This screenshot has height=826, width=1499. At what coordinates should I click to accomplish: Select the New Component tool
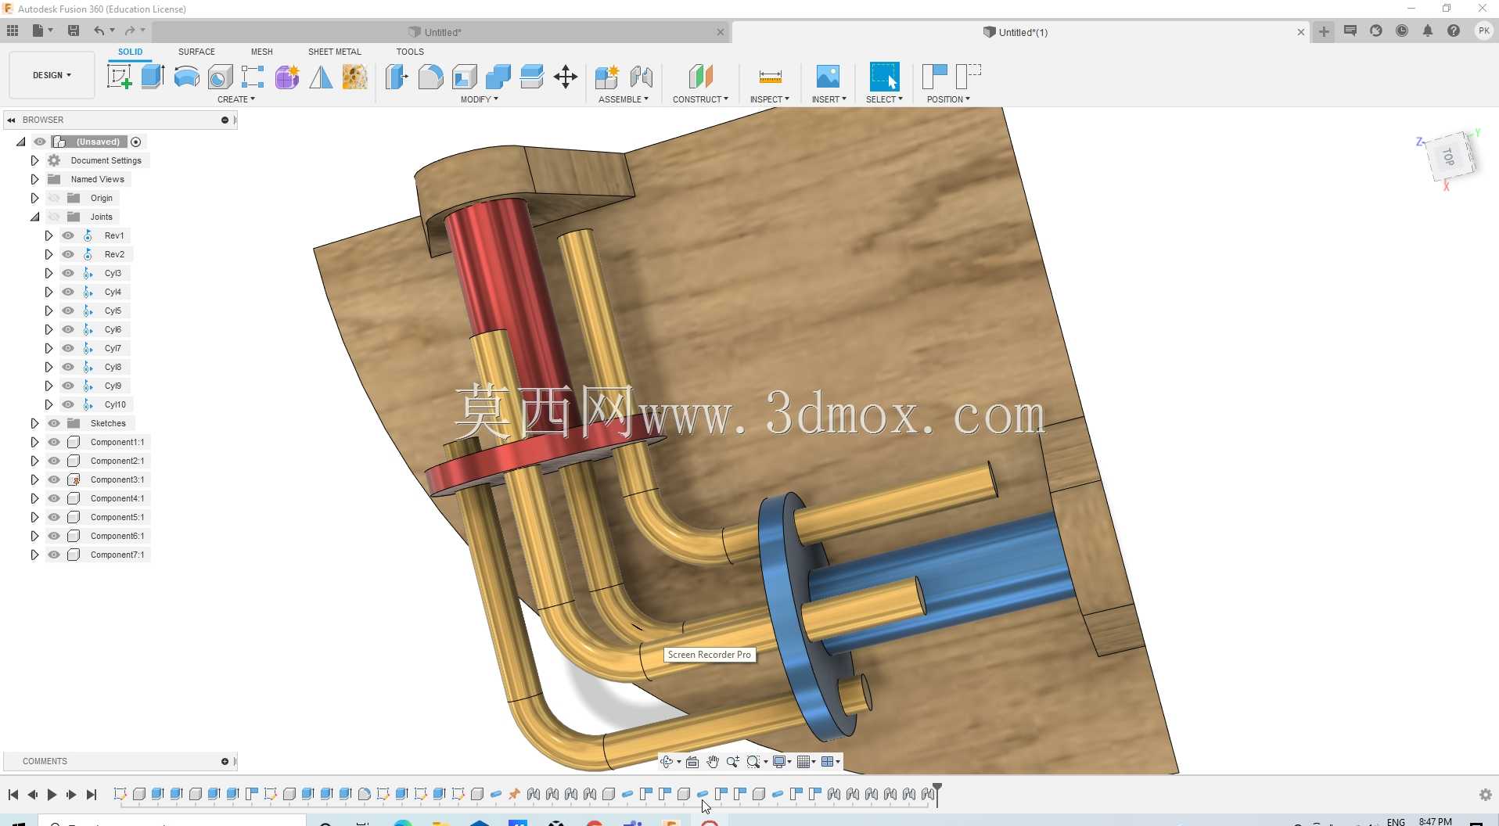pyautogui.click(x=606, y=77)
